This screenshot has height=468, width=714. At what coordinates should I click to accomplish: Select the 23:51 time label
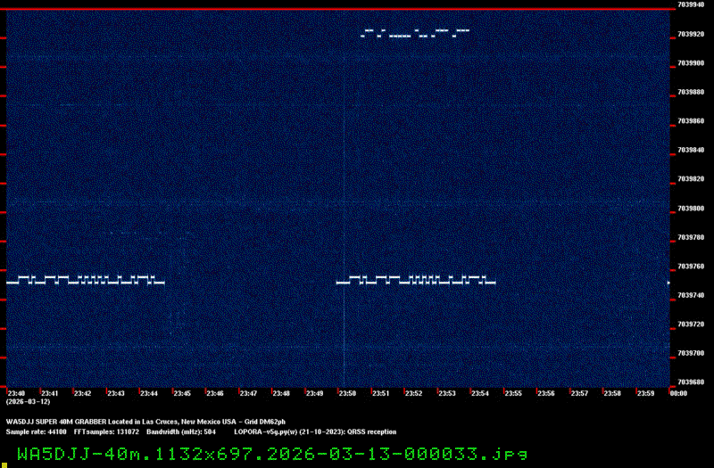point(381,393)
